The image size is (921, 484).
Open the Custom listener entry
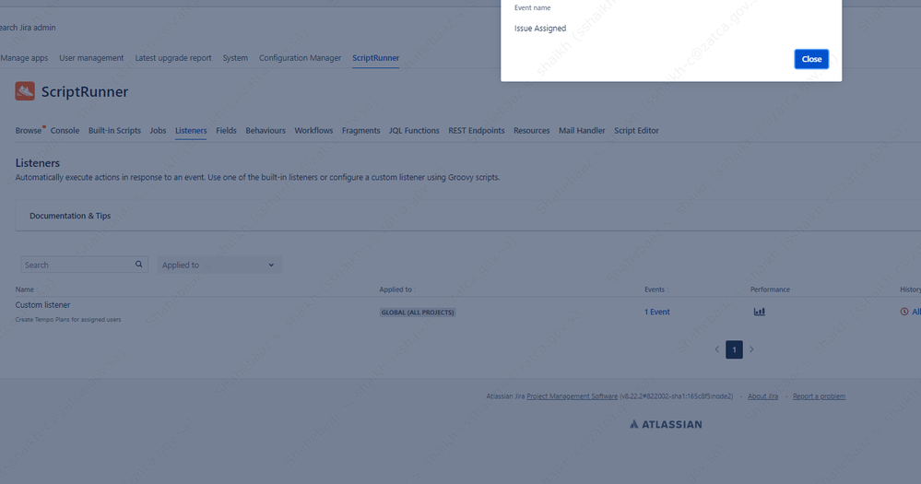[42, 305]
